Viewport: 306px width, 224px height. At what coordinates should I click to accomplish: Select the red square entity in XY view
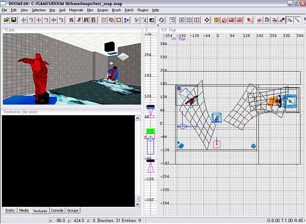(x=217, y=144)
